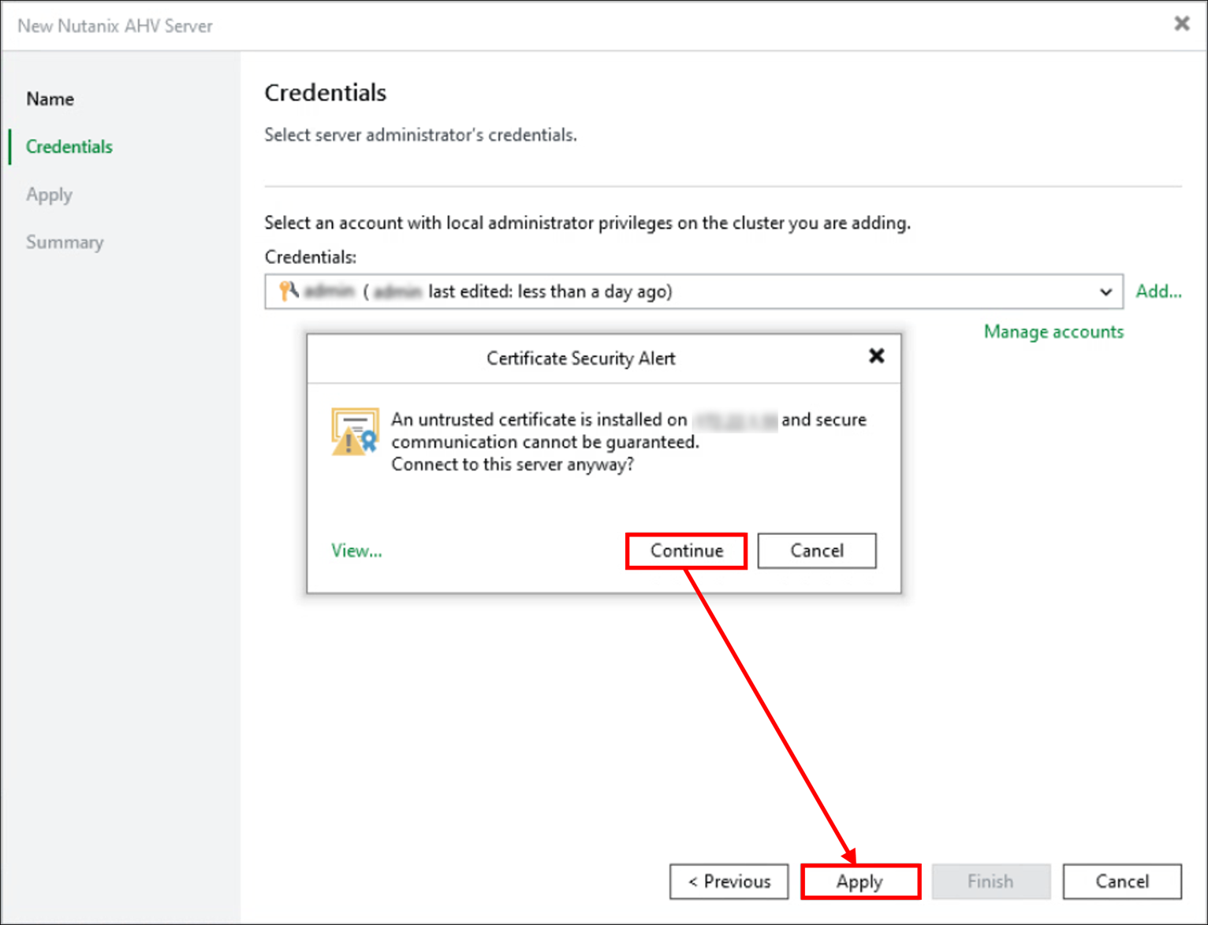Click Continue to trust the certificate

tap(685, 550)
